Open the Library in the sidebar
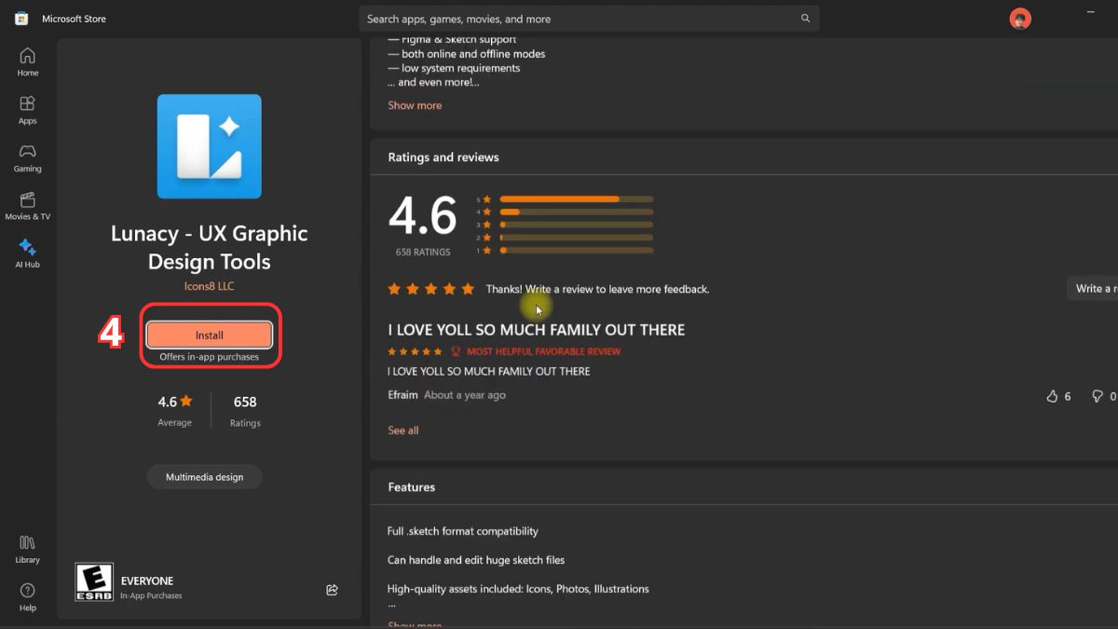This screenshot has height=629, width=1118. [27, 549]
